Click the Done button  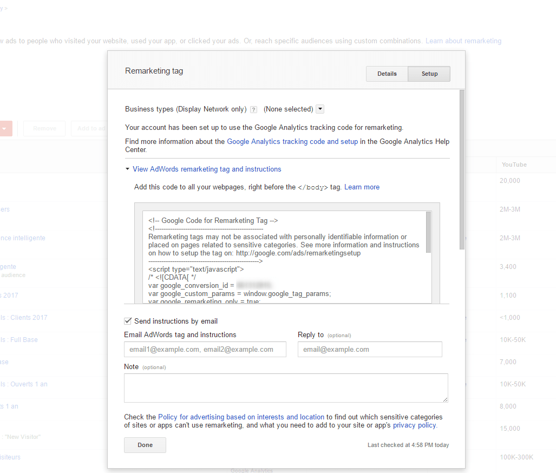pyautogui.click(x=145, y=445)
